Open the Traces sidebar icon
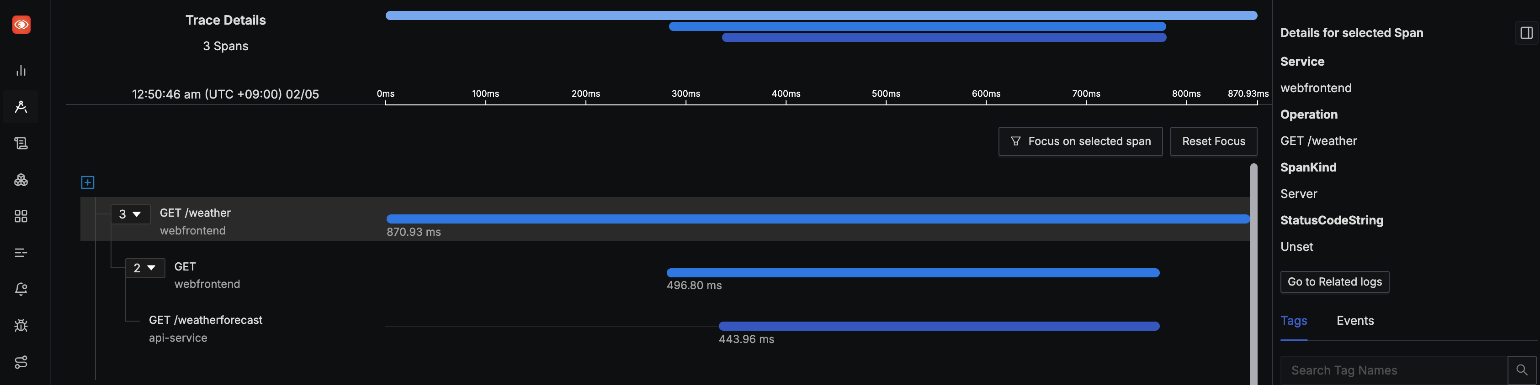Image resolution: width=1540 pixels, height=385 pixels. coord(21,107)
